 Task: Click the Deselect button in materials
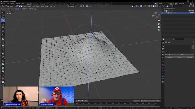189,57
